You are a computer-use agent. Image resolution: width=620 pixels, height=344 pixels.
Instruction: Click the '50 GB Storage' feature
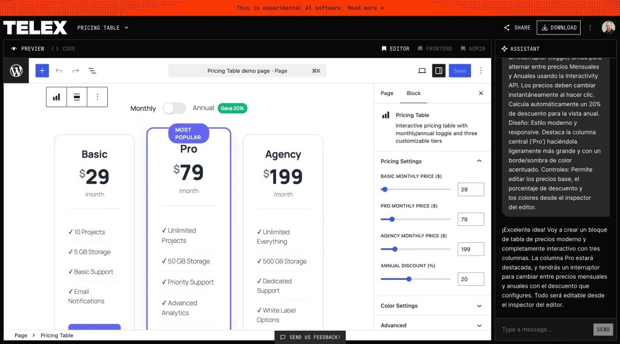pos(186,262)
